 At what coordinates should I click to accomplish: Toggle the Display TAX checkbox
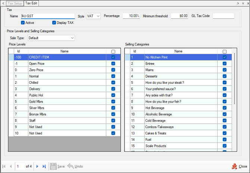click(54, 22)
